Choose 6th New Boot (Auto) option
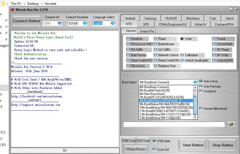This screenshot has width=240, height=154. [x=166, y=94]
